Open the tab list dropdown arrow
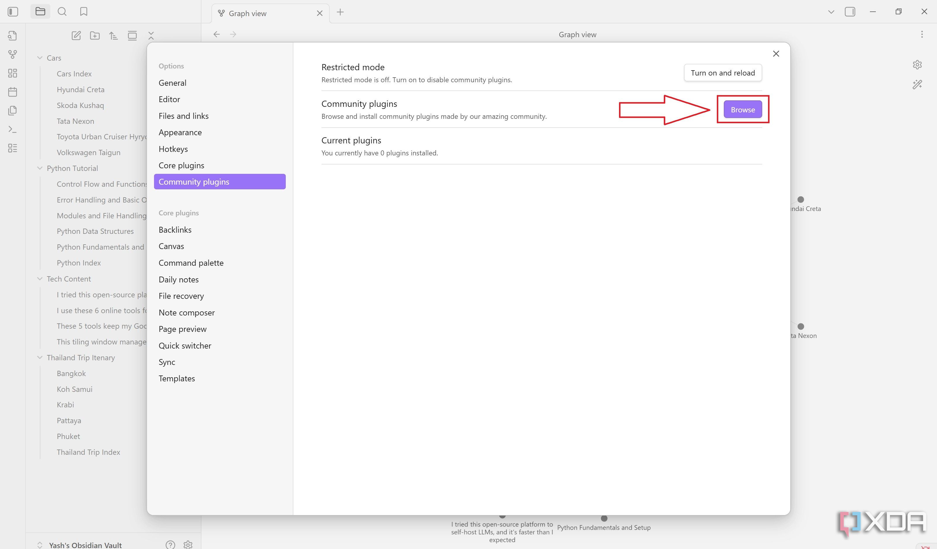Viewport: 937px width, 549px height. click(831, 12)
